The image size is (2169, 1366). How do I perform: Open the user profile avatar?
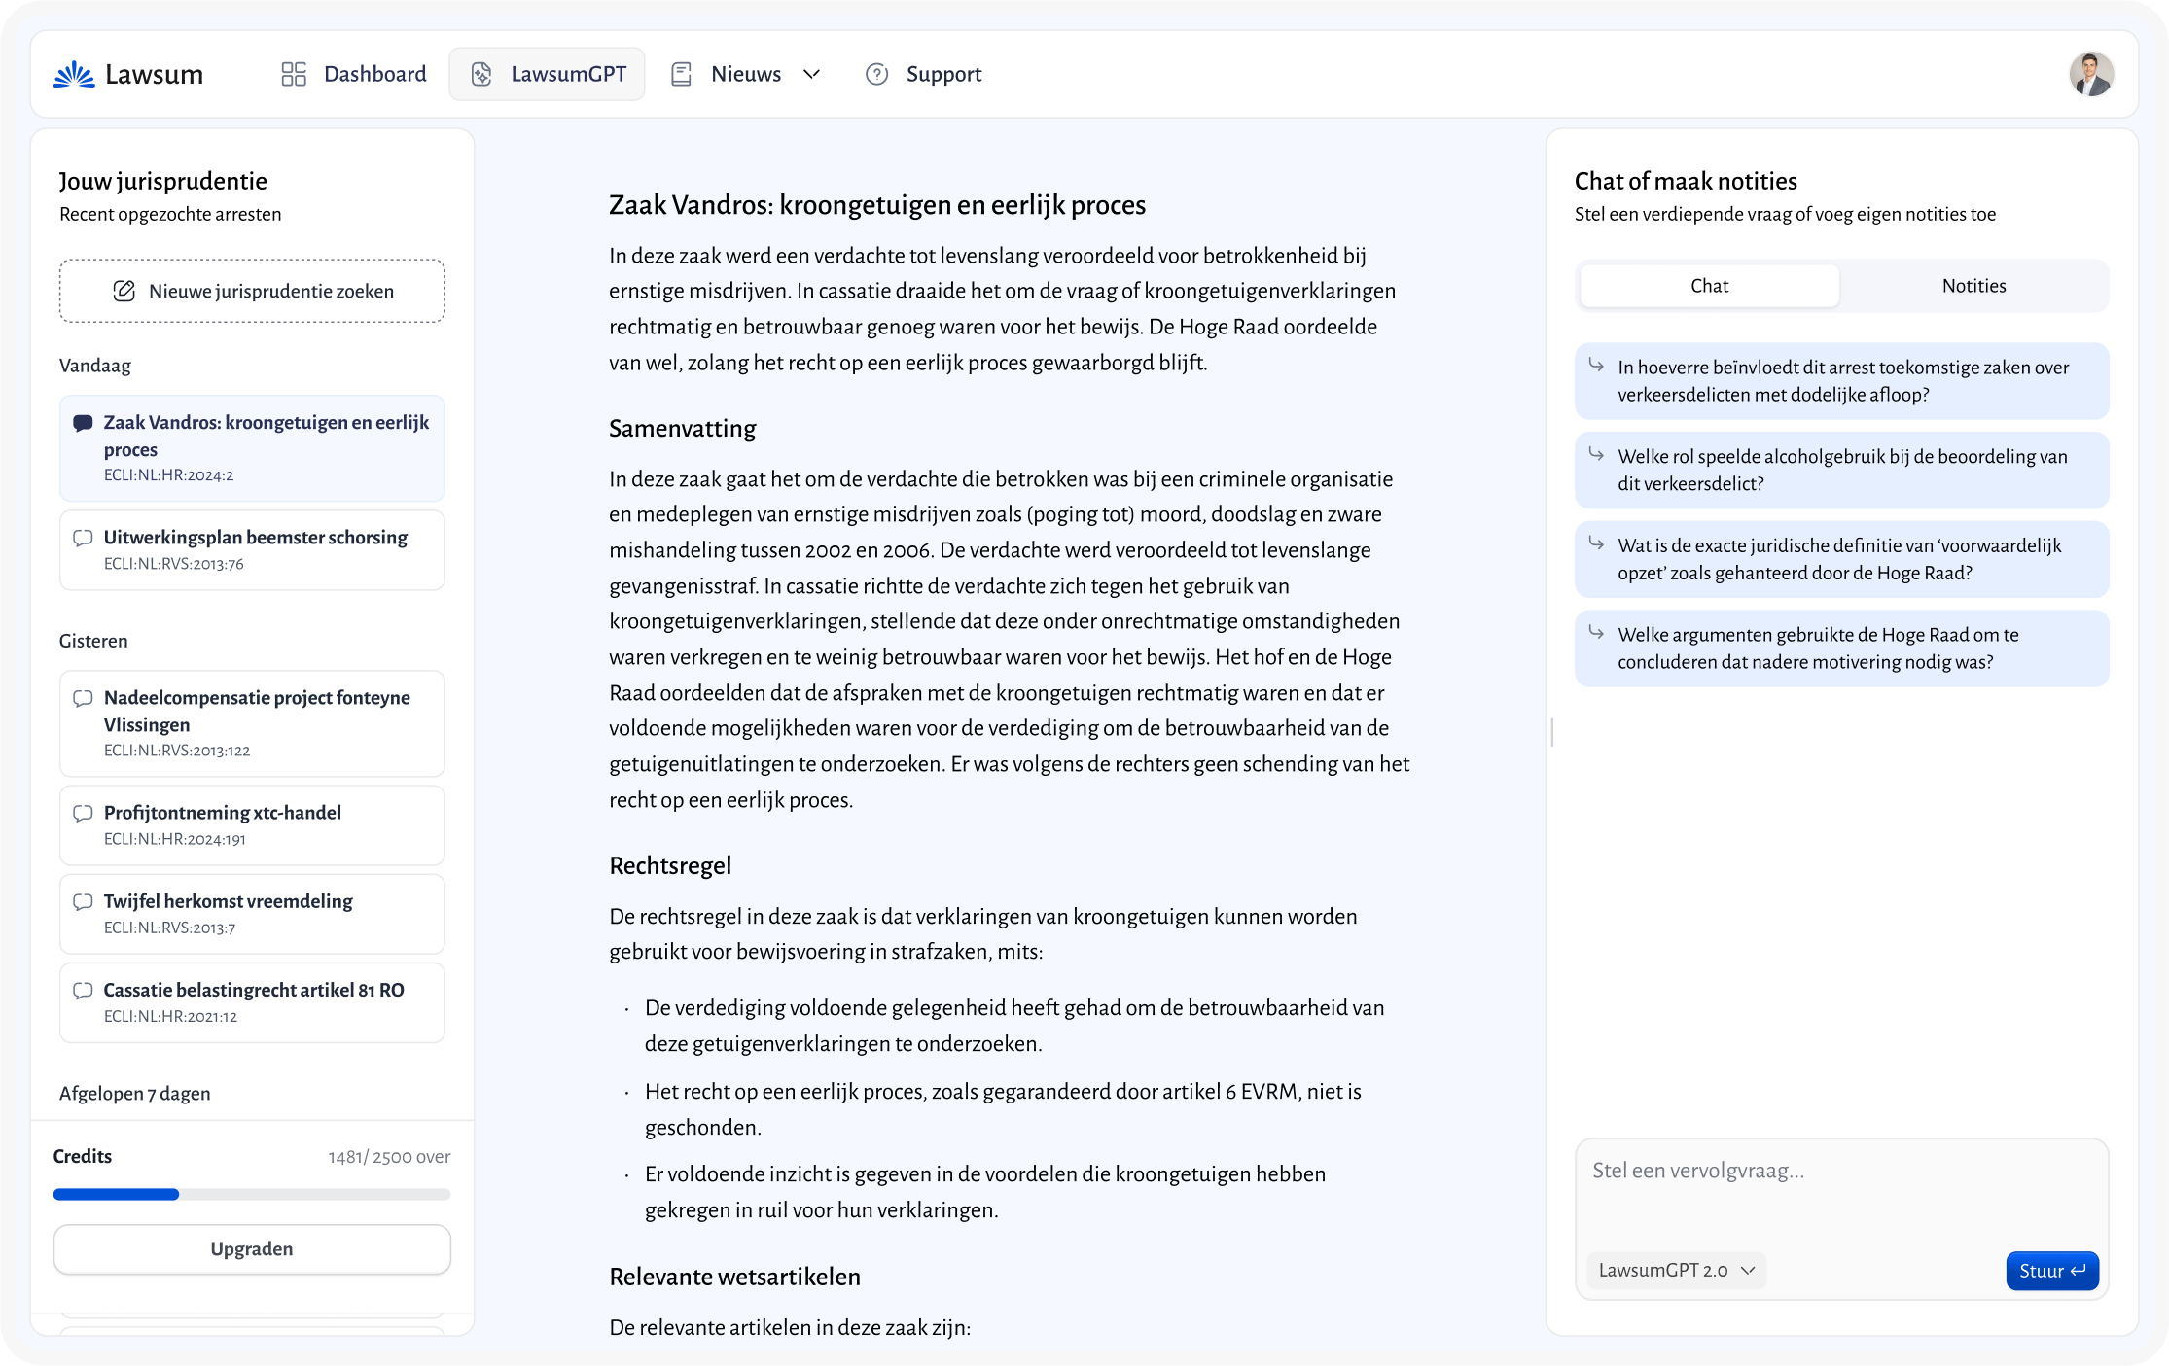pyautogui.click(x=2090, y=74)
